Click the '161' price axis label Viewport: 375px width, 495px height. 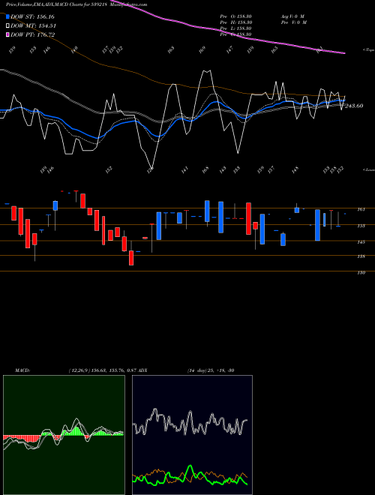(361, 209)
